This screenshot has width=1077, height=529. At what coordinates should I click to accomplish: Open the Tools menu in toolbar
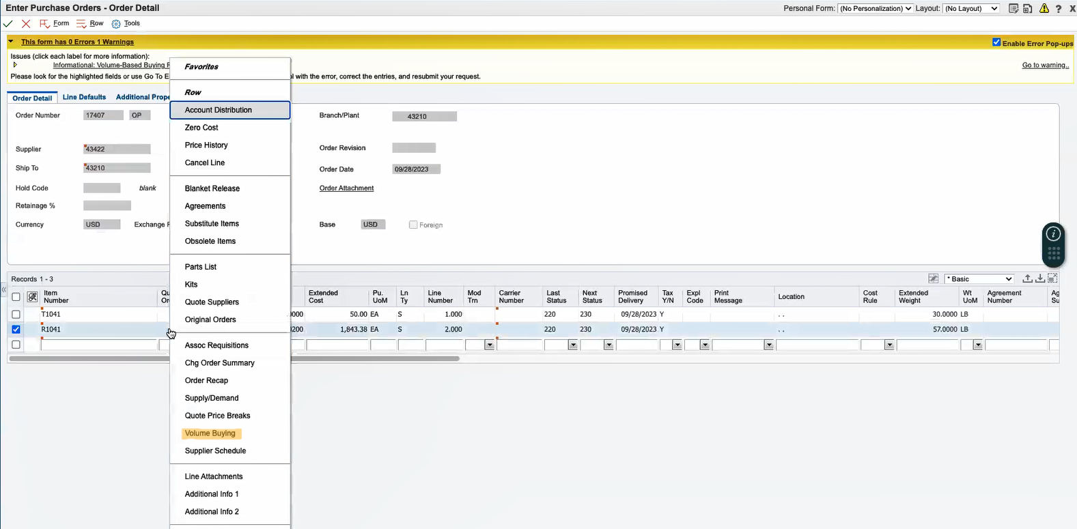click(x=126, y=23)
